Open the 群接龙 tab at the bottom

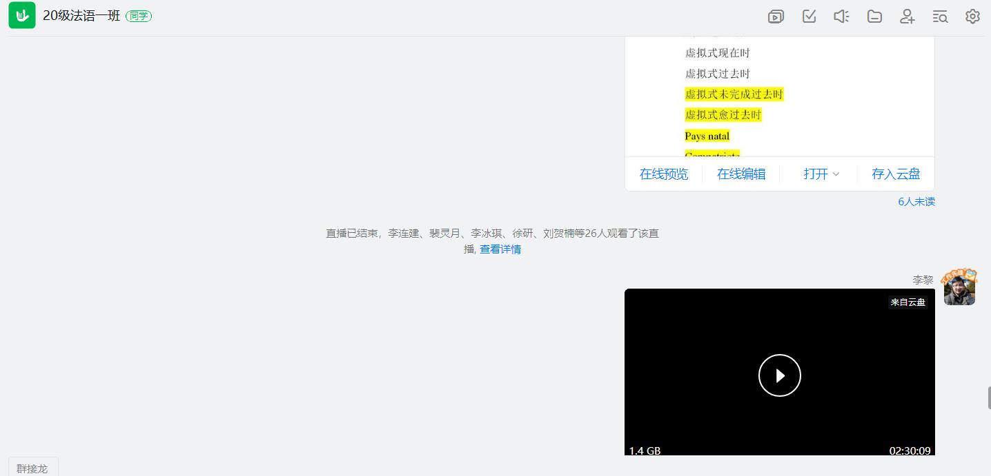(32, 468)
